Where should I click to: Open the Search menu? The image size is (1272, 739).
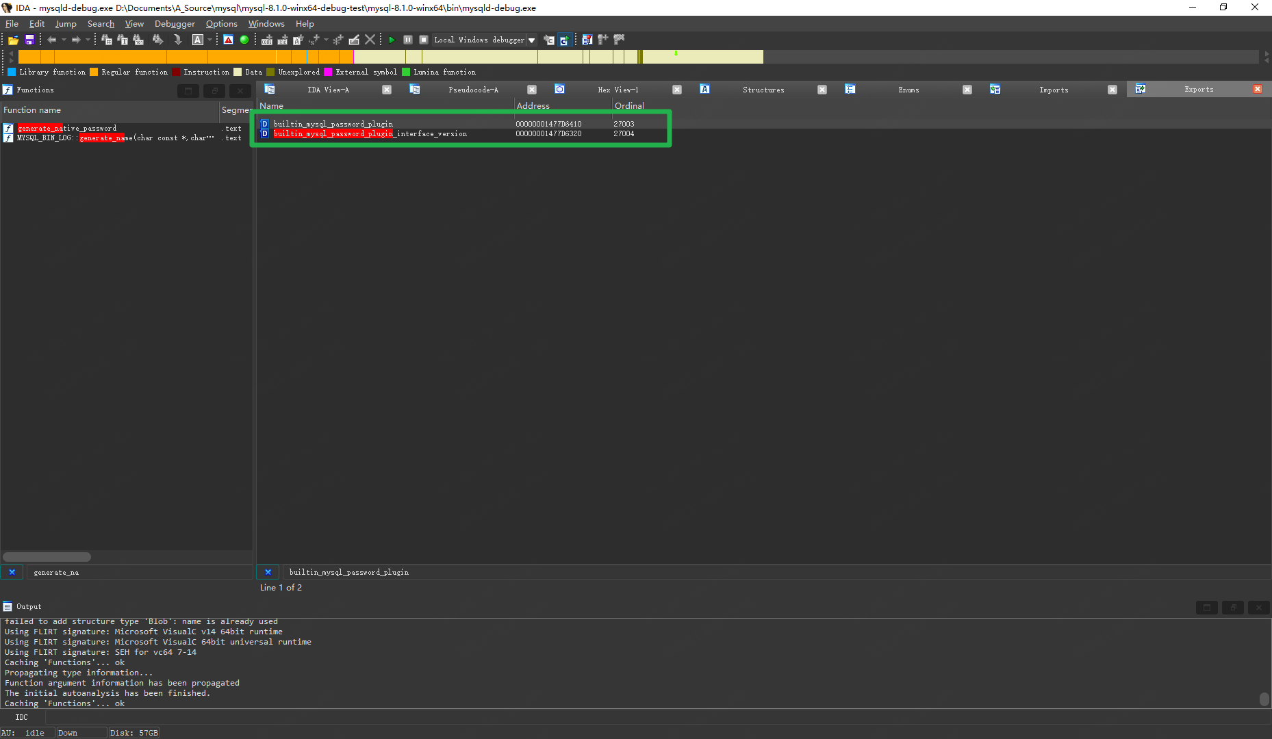[101, 24]
